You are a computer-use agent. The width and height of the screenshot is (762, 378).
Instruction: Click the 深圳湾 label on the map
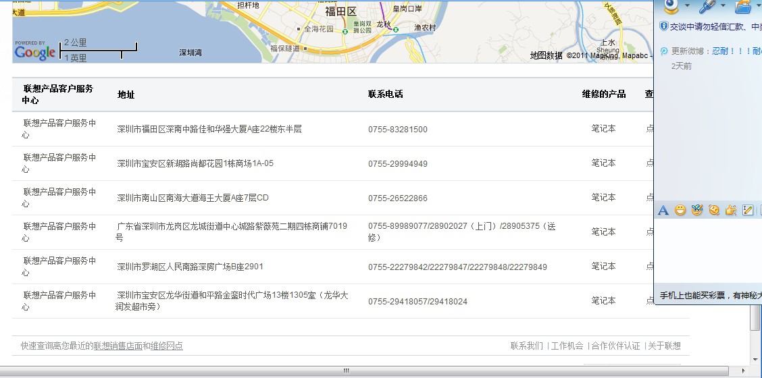click(x=190, y=53)
